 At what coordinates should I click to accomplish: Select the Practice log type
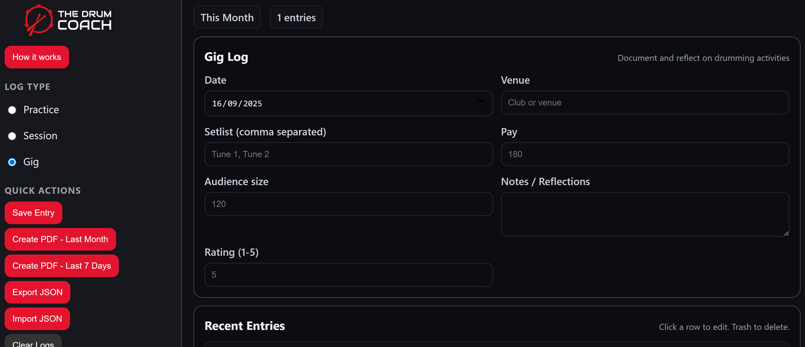12,110
